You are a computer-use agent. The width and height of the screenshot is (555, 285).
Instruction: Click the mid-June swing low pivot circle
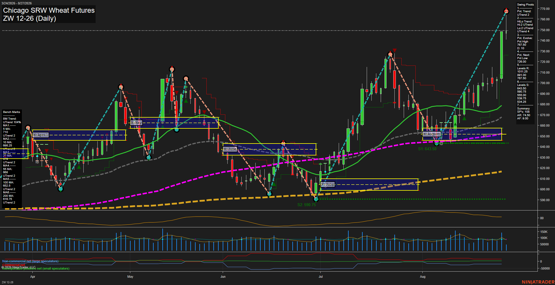click(x=269, y=194)
